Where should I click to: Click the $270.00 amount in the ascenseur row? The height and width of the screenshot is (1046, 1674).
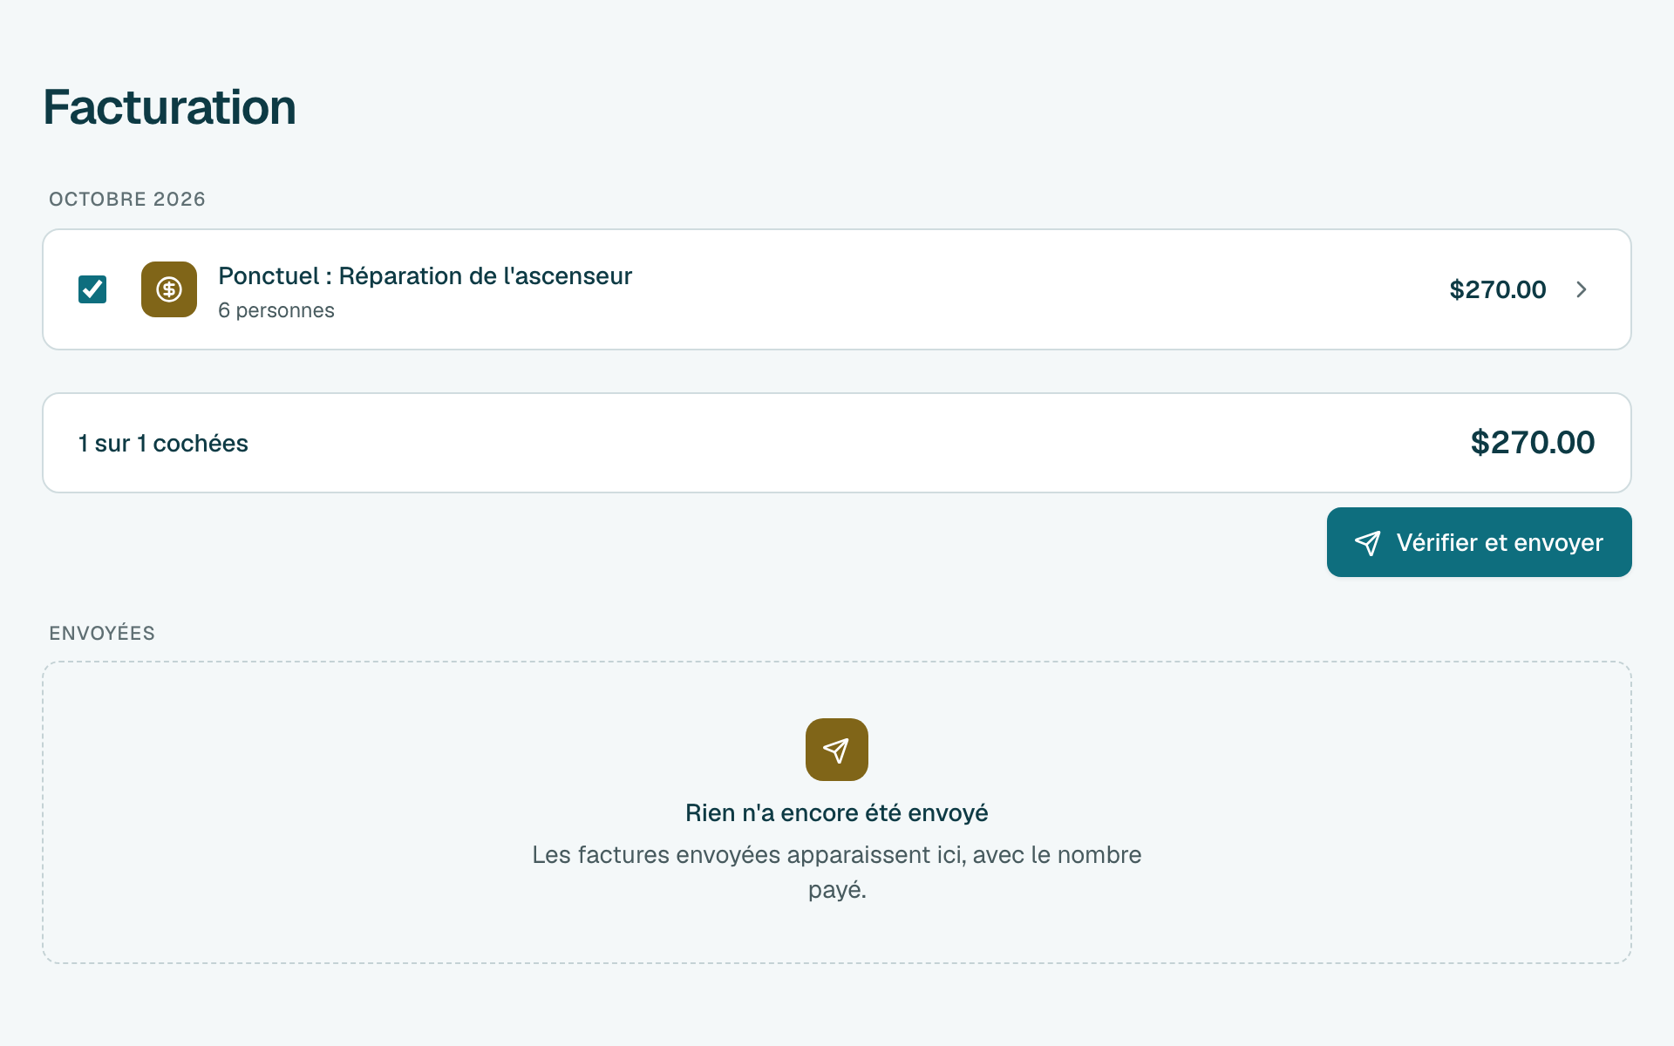tap(1497, 289)
